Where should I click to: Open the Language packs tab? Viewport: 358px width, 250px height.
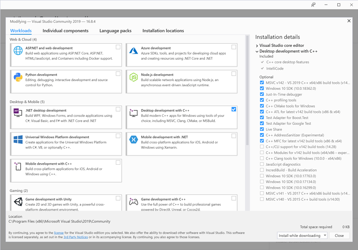tap(115, 31)
